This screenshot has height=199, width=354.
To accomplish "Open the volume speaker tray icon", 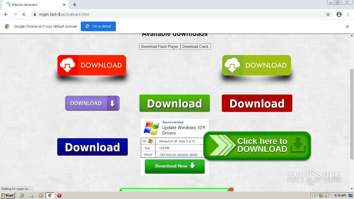I will [x=314, y=195].
